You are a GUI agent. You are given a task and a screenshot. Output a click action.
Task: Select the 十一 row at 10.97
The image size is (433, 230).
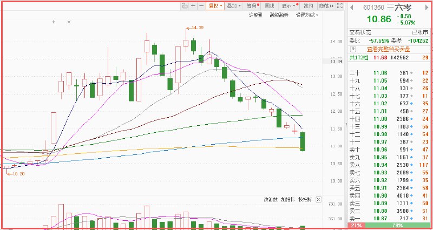point(389,142)
